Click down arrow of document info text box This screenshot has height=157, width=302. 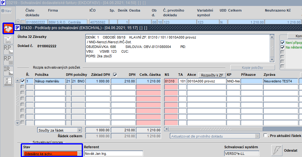click(x=272, y=60)
